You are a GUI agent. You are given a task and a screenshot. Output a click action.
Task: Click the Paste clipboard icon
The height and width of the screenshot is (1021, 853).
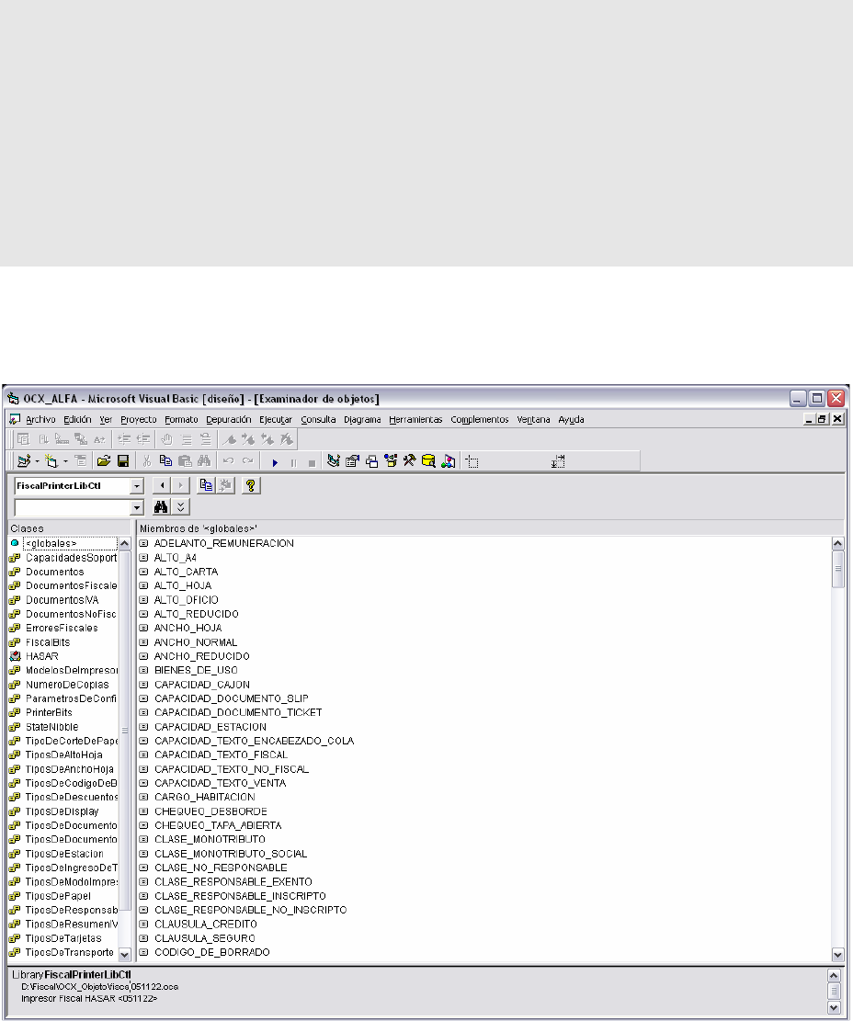tap(185, 461)
